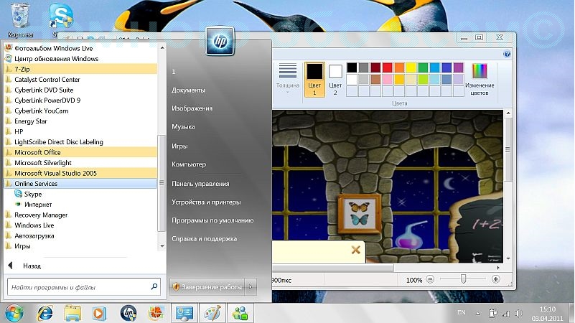
Task: Select Color 1 as the active color
Action: click(314, 78)
